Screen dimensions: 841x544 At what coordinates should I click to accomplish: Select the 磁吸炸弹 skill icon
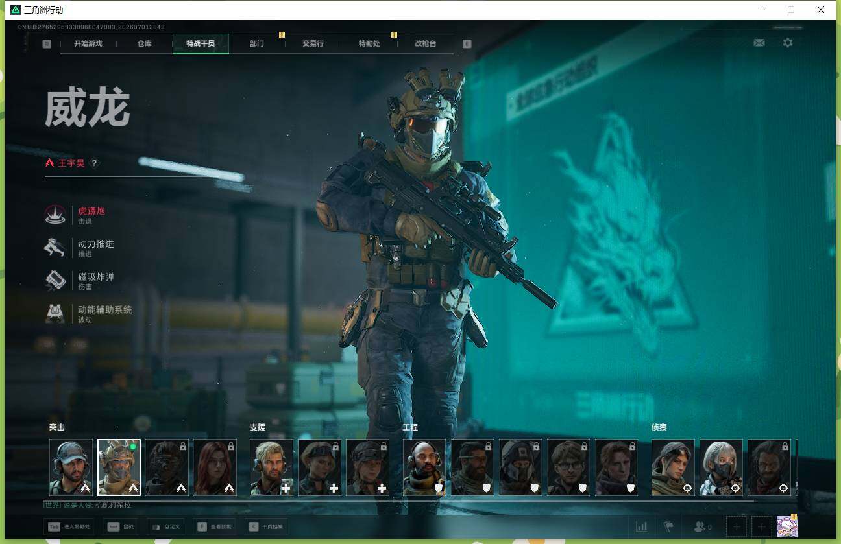point(55,281)
